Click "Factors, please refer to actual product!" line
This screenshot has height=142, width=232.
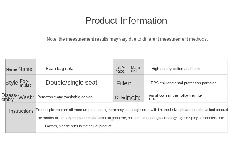(78, 126)
